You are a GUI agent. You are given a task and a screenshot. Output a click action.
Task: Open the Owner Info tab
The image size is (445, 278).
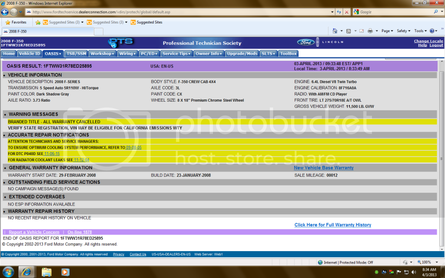[x=209, y=53]
